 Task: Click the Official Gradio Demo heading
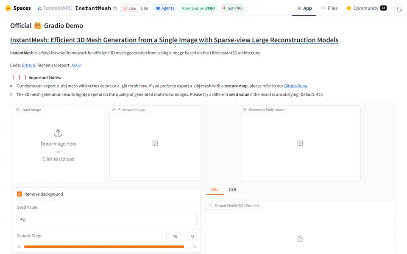click(47, 26)
